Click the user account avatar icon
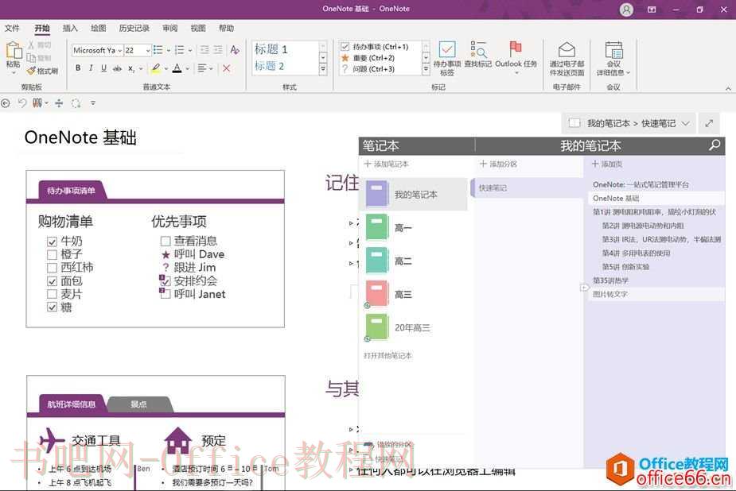This screenshot has height=491, width=736. pos(626,10)
